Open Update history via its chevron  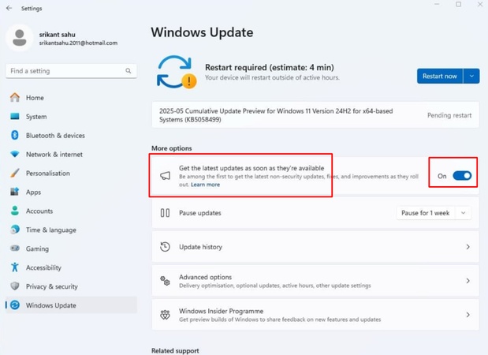click(468, 247)
